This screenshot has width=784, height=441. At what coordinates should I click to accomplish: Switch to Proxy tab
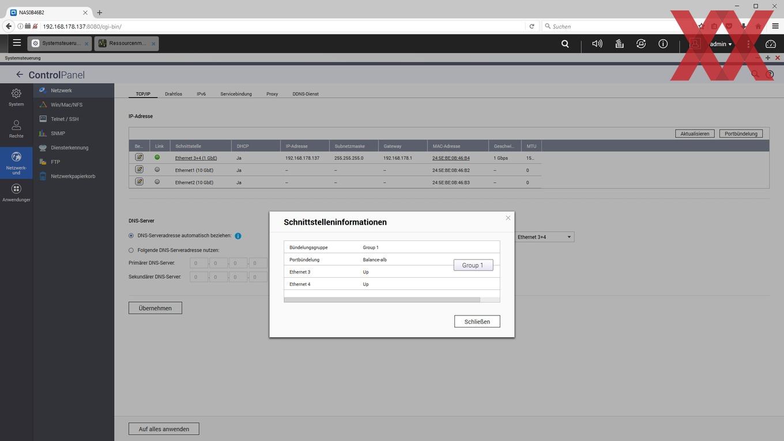tap(272, 94)
